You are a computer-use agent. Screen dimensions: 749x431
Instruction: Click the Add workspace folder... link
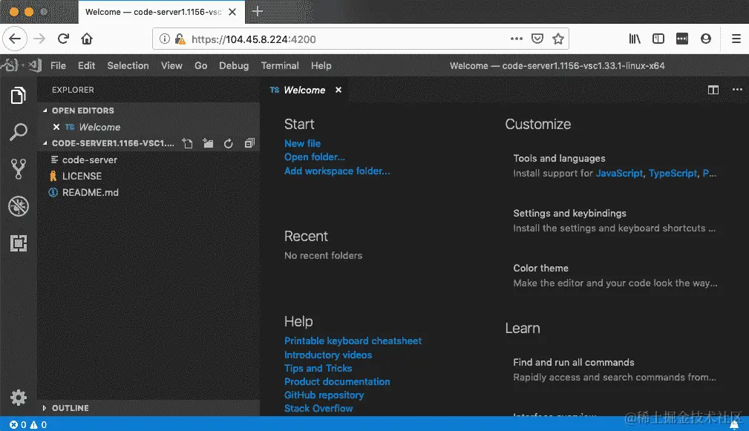pos(337,171)
